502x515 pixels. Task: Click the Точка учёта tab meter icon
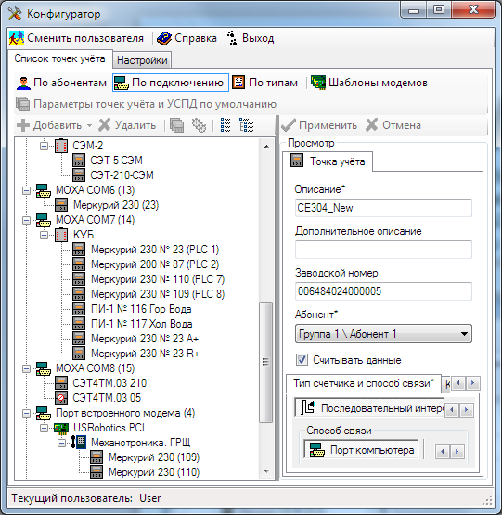coord(297,161)
